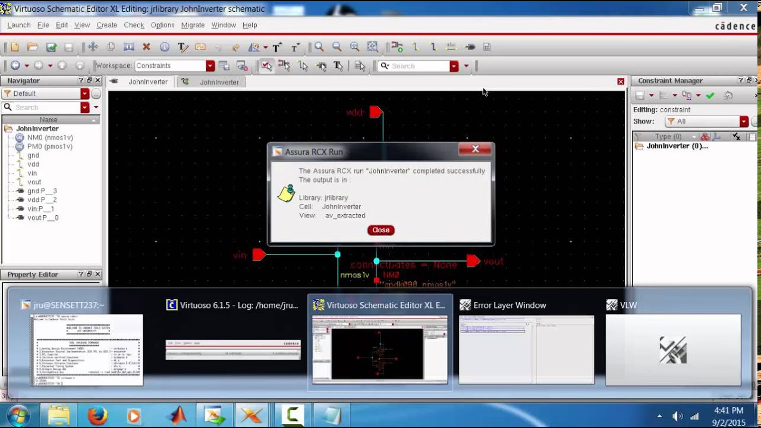Select vout:P__0 pin in Navigator
The height and width of the screenshot is (428, 761).
click(43, 218)
